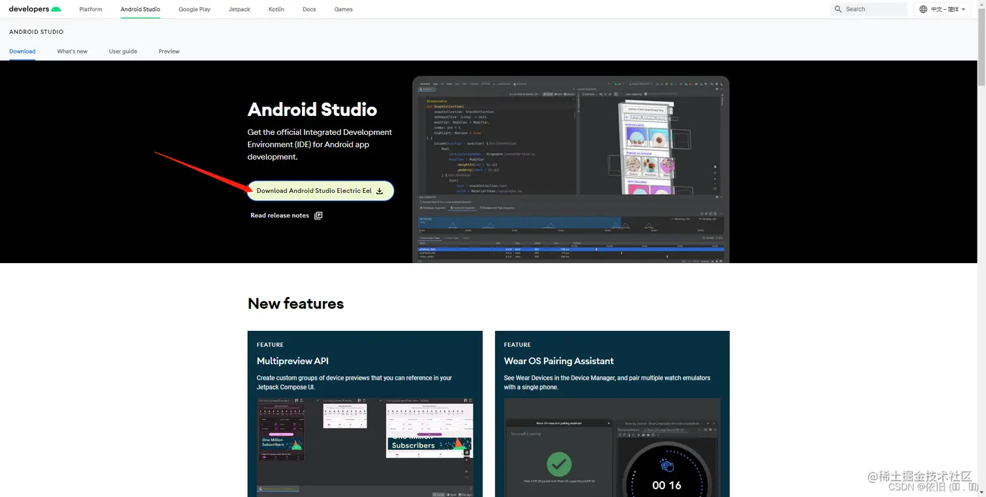Open the Kotlin section
This screenshot has height=497, width=986.
[x=276, y=9]
